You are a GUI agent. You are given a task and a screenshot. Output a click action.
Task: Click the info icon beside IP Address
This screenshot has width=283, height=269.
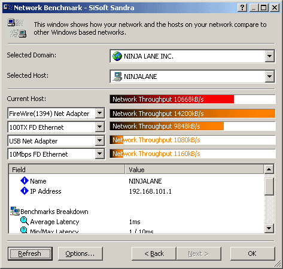coord(25,191)
